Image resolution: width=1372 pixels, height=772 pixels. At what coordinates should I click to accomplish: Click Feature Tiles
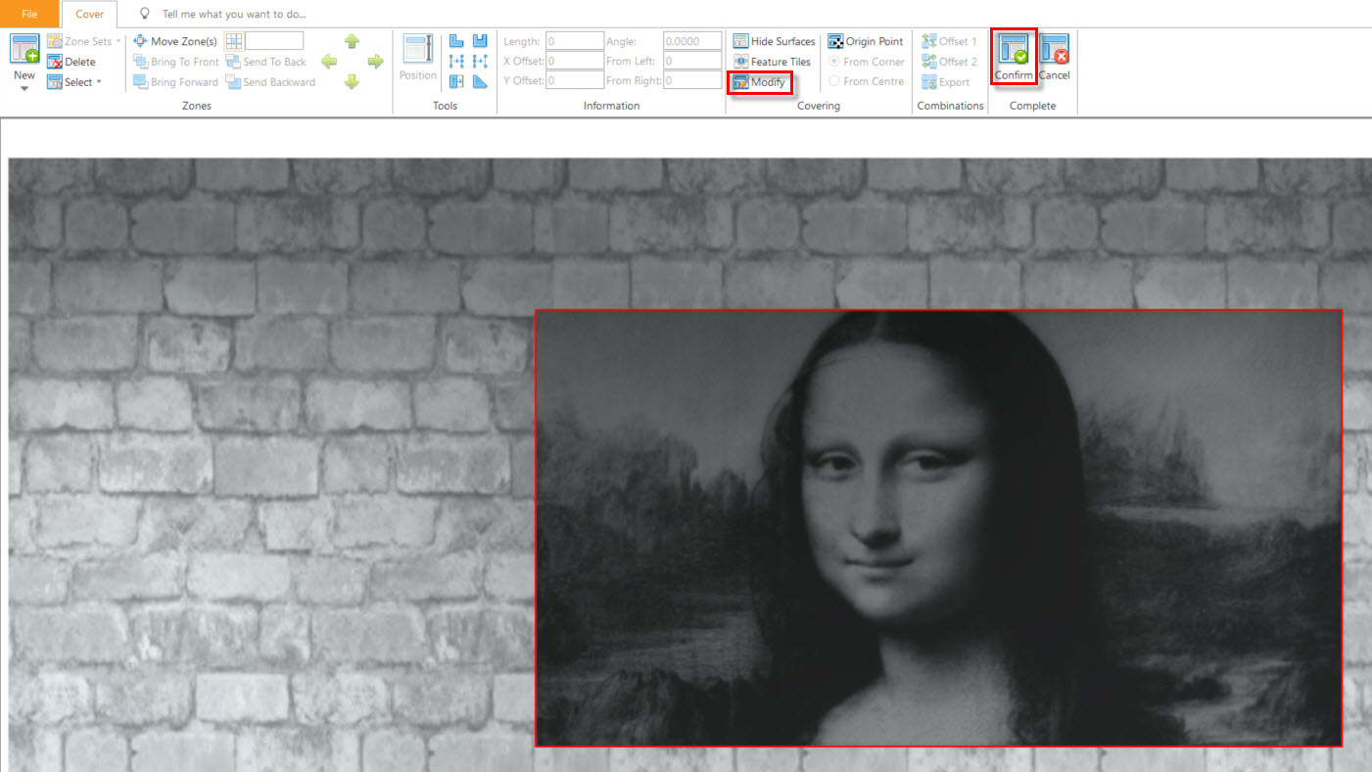772,62
